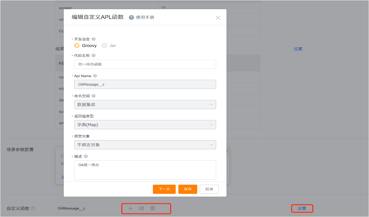The image size is (369, 217).
Task: Click the 代码名称 input field
Action: click(145, 64)
